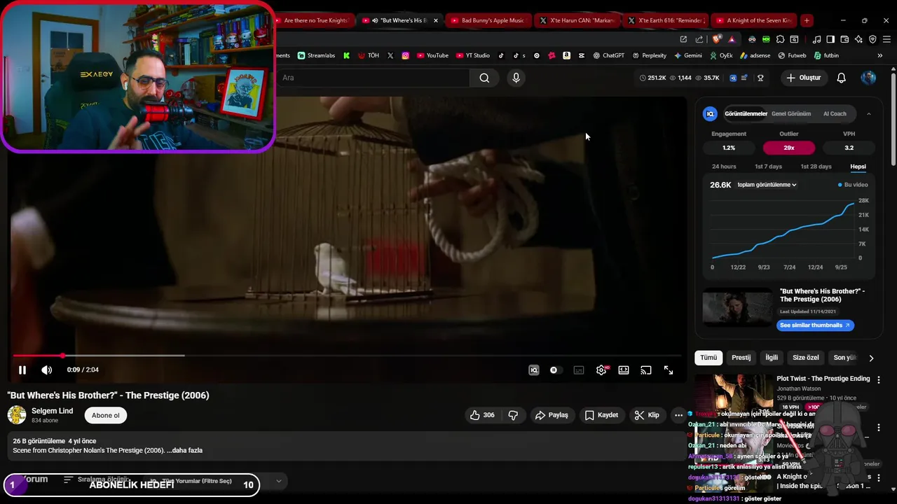Enter full screen mode
This screenshot has width=897, height=504.
point(669,370)
